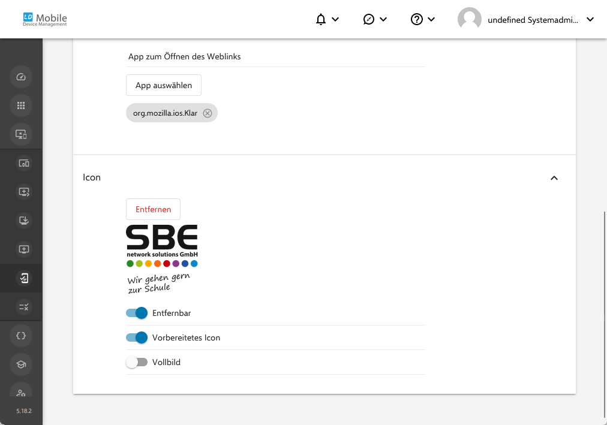607x425 pixels.
Task: Open the apps grid icon in sidebar
Action: 21,105
